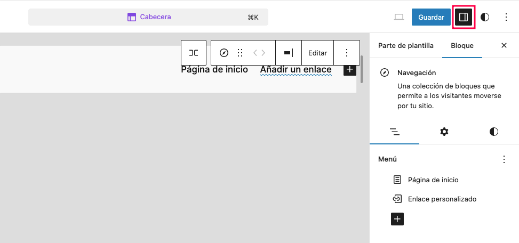Click the block drag handle icon
519x243 pixels.
[240, 53]
